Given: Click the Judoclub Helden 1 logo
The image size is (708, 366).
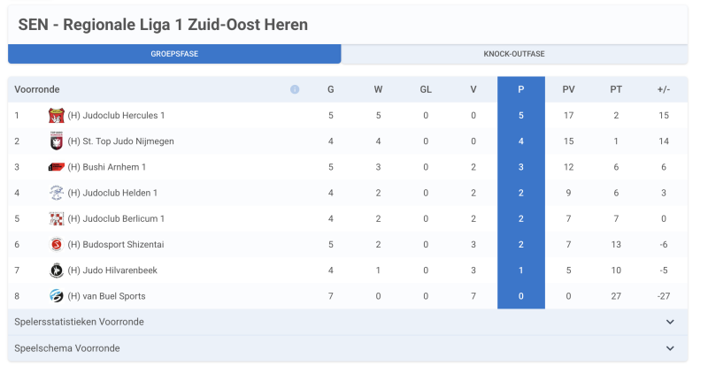Looking at the screenshot, I should (57, 193).
